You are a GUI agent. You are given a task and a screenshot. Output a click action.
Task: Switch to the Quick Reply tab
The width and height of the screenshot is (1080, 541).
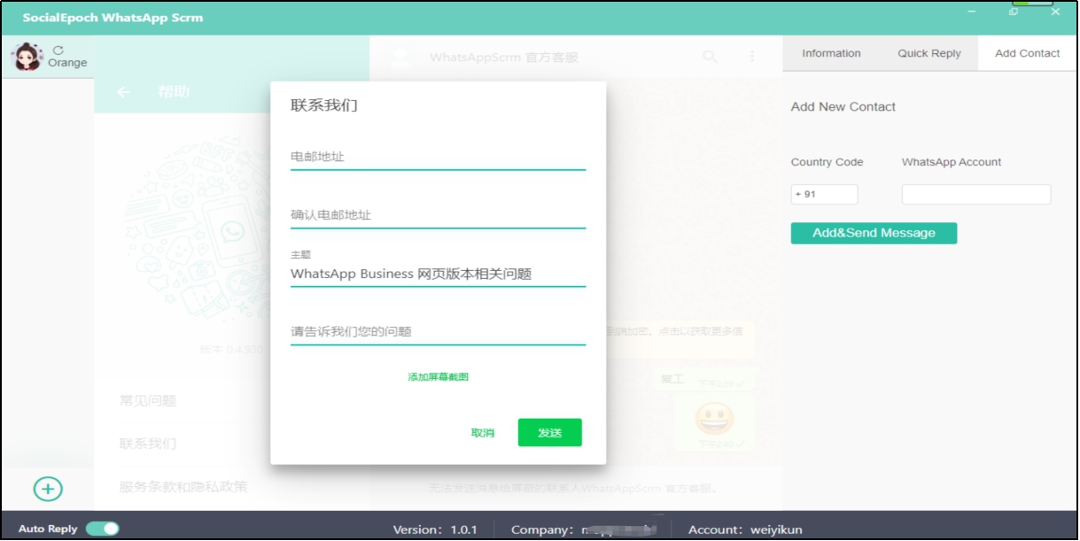(929, 53)
